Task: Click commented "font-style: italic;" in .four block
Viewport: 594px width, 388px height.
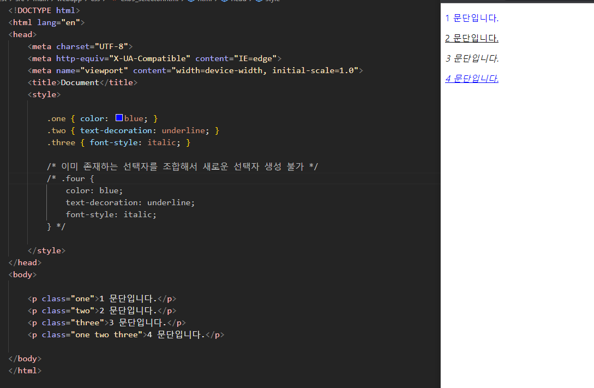Action: tap(111, 214)
